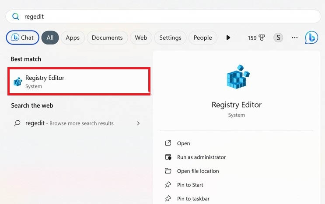Open the three-dots more options menu

tap(295, 37)
